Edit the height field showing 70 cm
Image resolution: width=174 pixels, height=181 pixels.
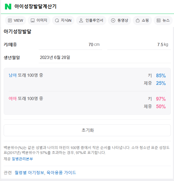[x=70, y=45]
